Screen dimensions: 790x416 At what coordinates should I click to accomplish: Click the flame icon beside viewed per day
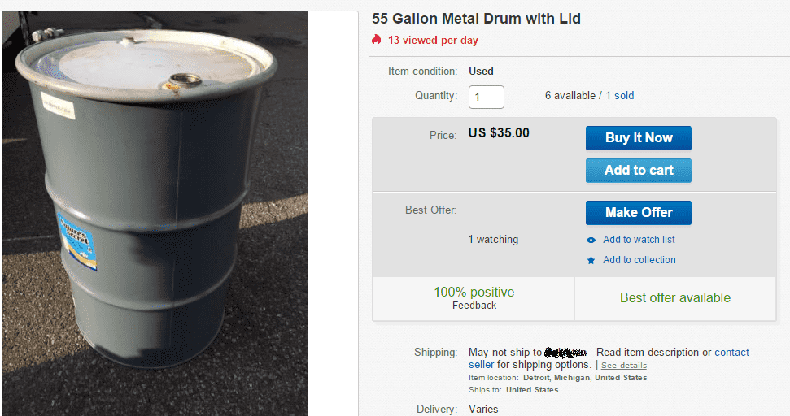tap(377, 40)
